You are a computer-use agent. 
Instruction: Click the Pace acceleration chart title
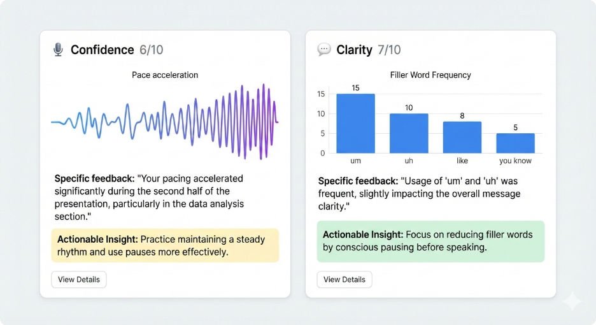pos(165,75)
